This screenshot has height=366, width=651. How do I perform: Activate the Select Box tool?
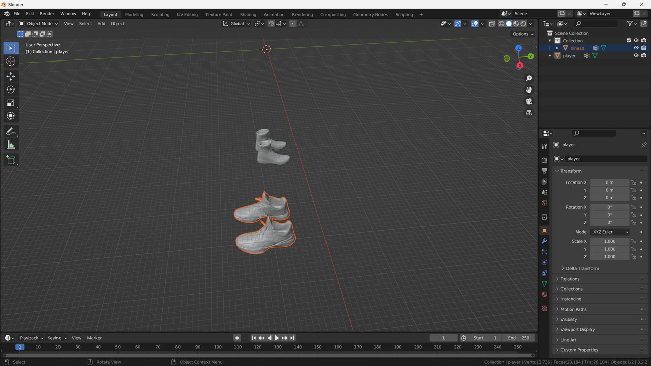point(11,48)
